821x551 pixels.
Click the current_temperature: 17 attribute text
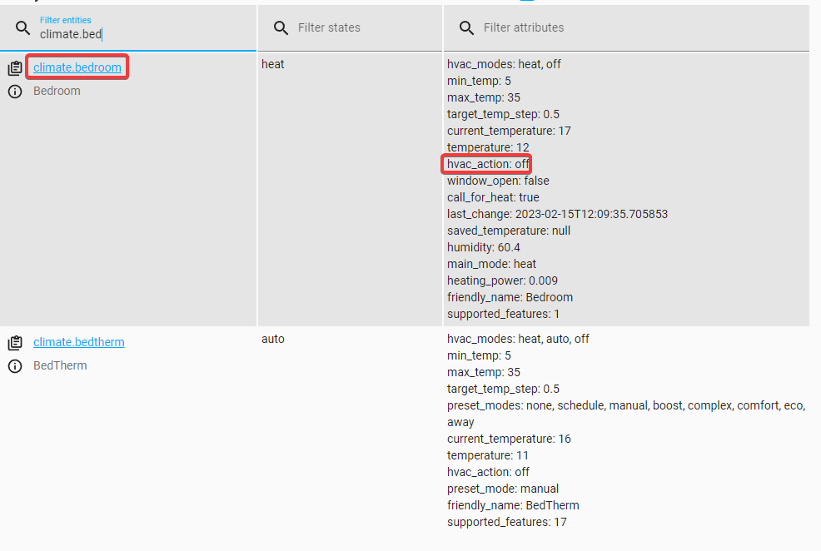click(509, 130)
